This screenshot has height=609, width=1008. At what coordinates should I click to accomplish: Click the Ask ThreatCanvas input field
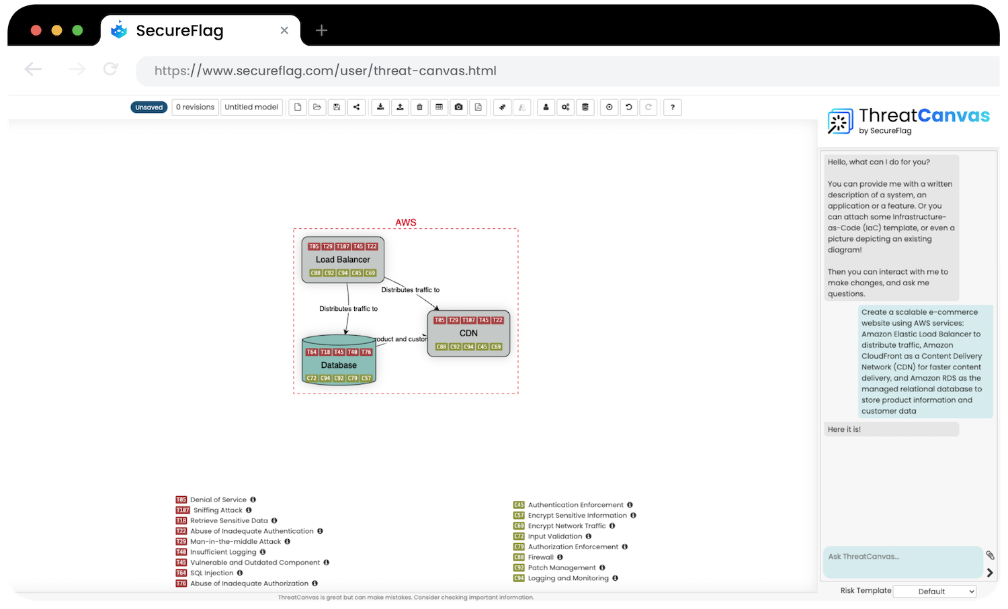pyautogui.click(x=902, y=562)
